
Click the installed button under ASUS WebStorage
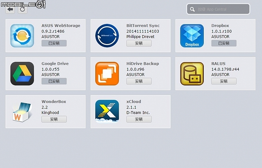pos(54,43)
